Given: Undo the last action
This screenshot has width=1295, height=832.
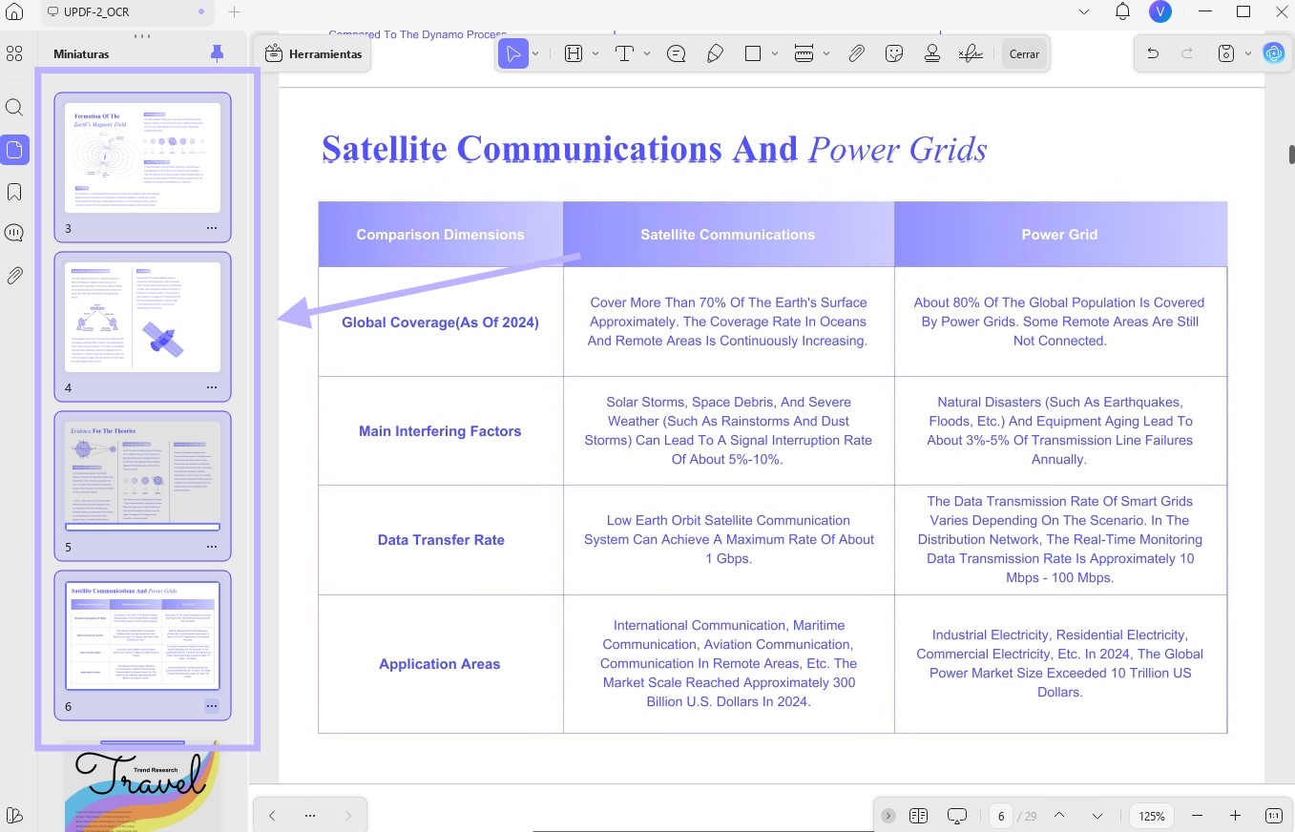Looking at the screenshot, I should click(x=1153, y=53).
